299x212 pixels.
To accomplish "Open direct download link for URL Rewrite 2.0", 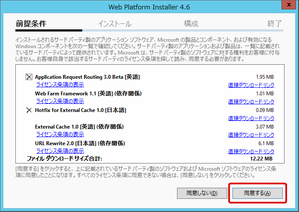I will coord(251,151).
